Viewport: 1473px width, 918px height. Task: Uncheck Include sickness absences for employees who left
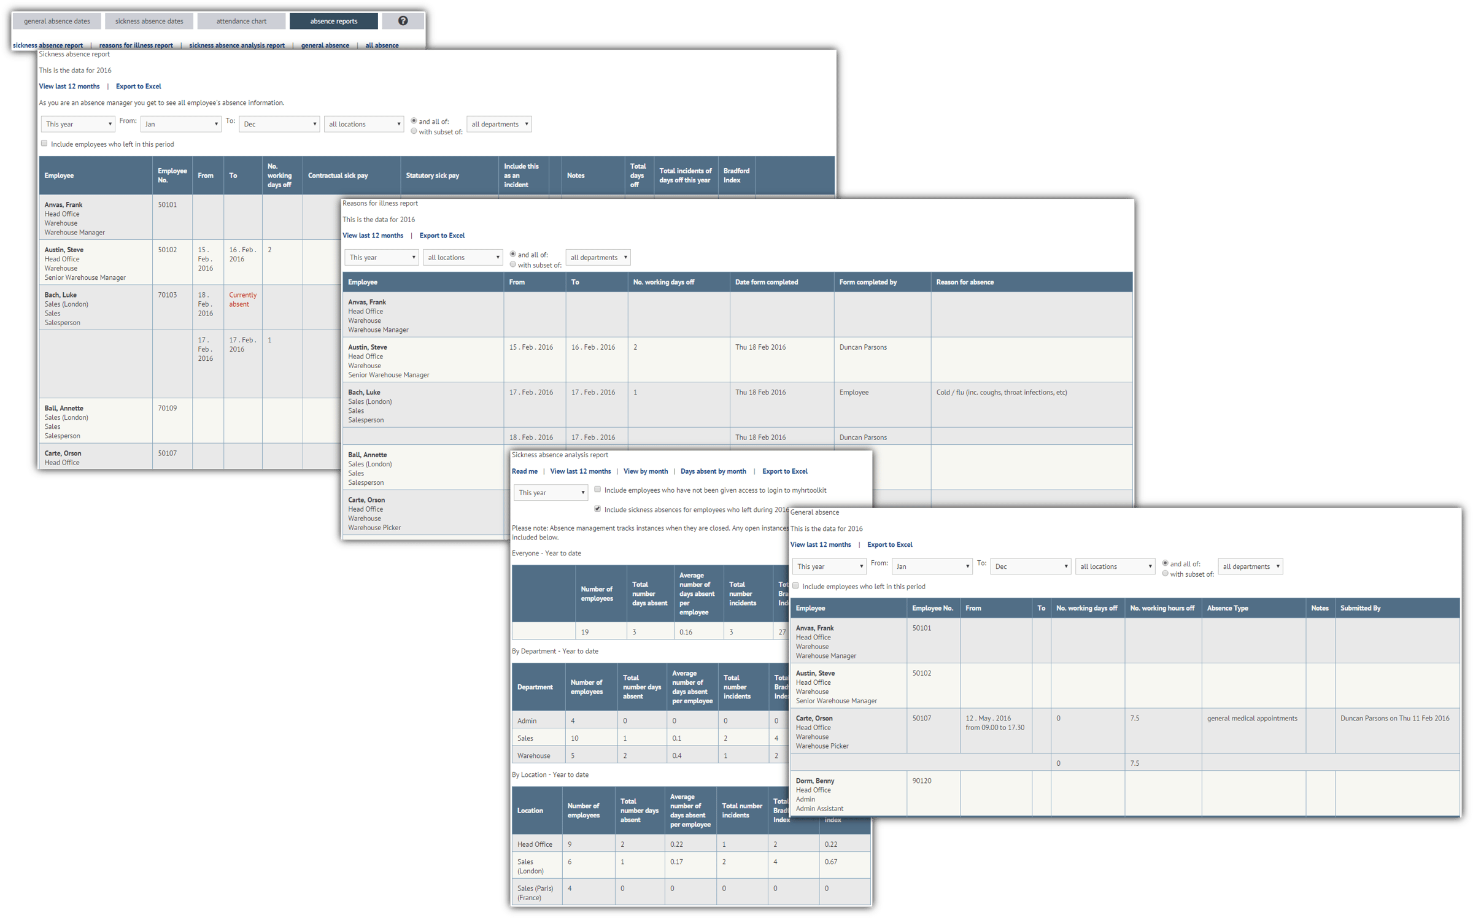click(597, 508)
